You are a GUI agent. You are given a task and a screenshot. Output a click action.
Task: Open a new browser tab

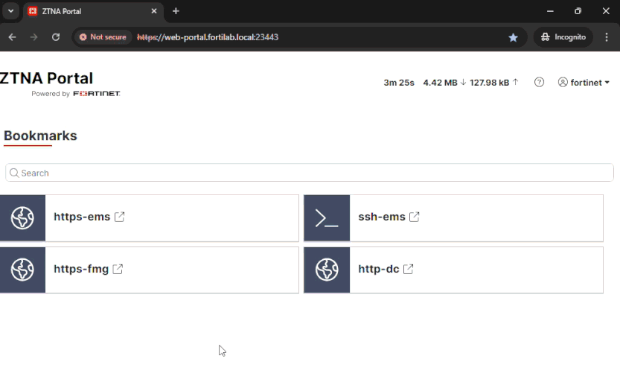176,11
